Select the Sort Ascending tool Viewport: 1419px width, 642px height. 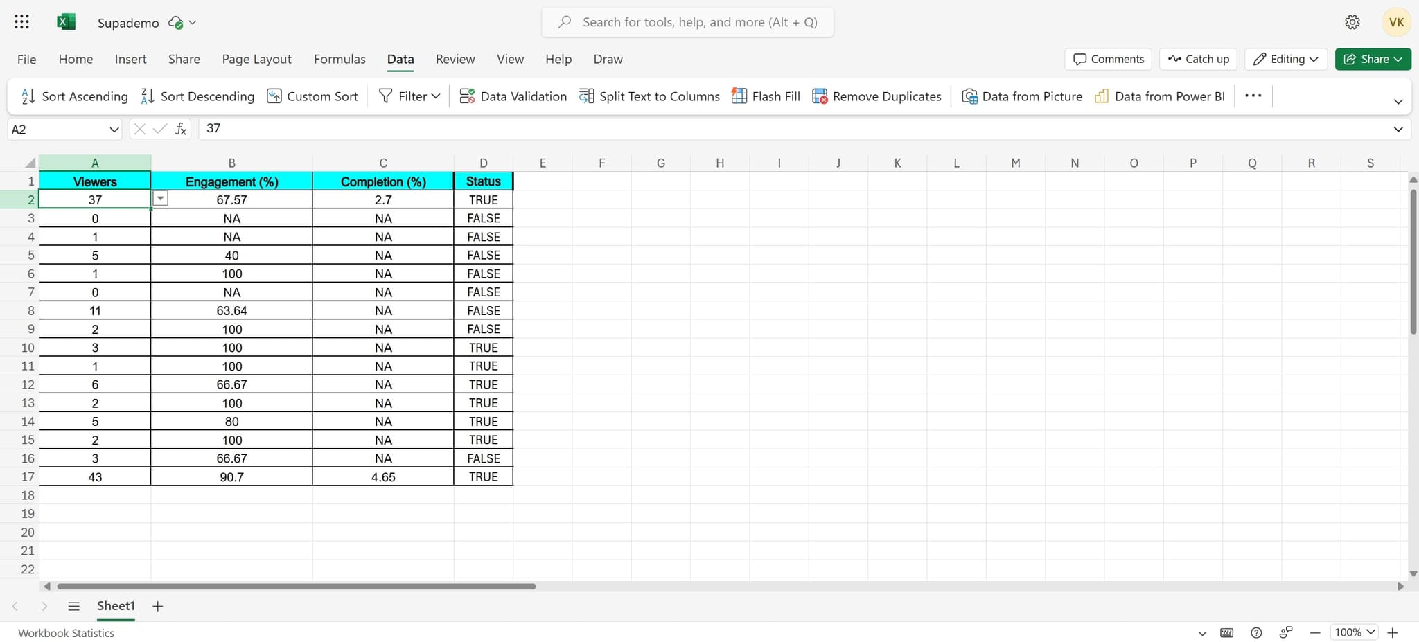pyautogui.click(x=73, y=96)
